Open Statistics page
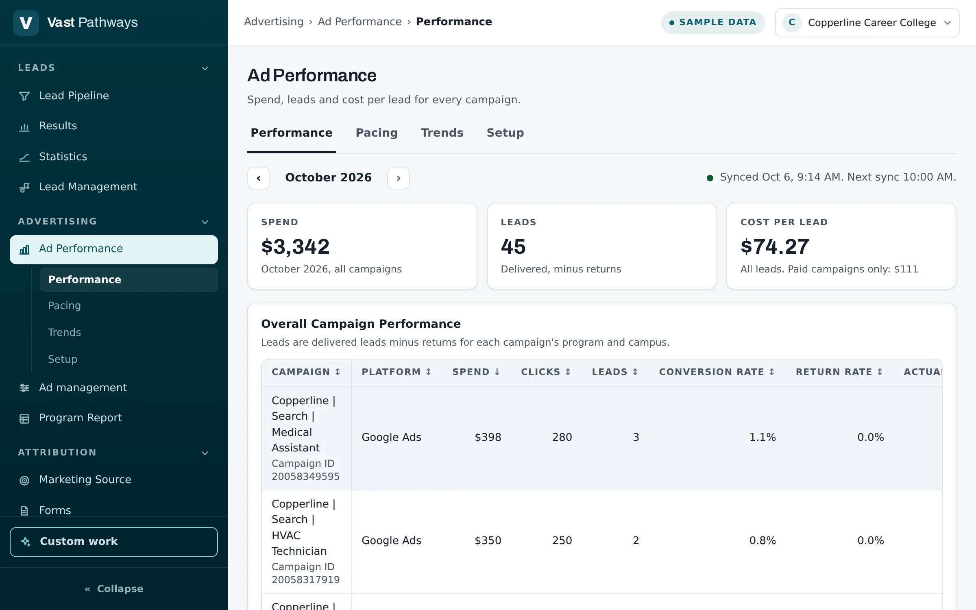Image resolution: width=976 pixels, height=610 pixels. click(x=114, y=157)
